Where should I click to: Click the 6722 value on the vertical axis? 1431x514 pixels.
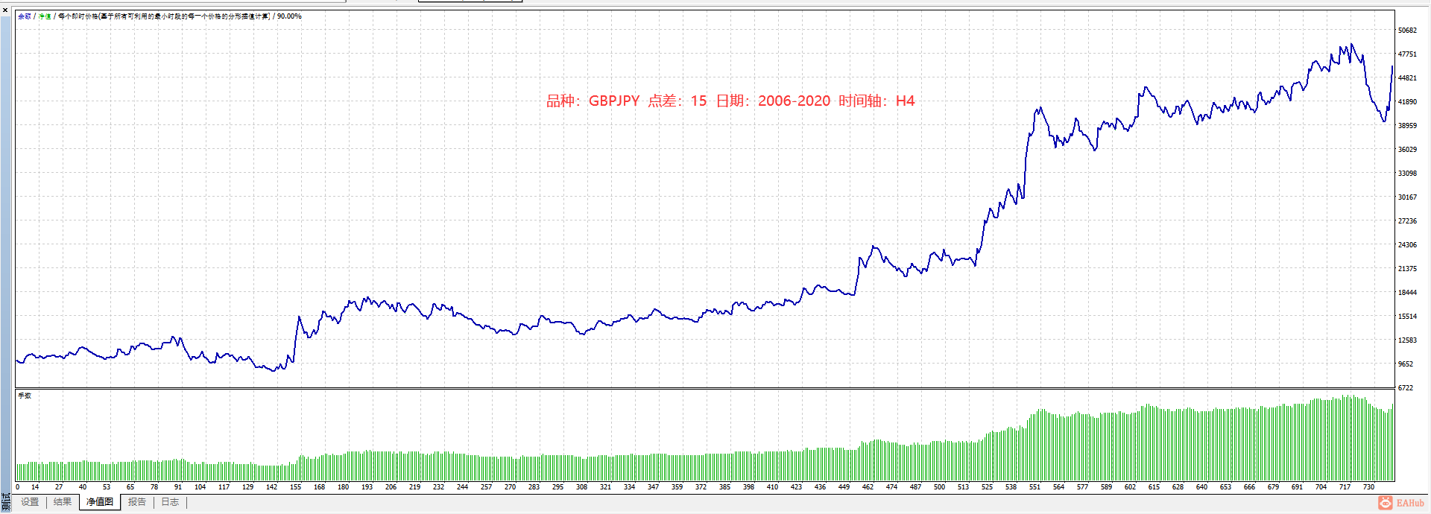[x=1406, y=388]
